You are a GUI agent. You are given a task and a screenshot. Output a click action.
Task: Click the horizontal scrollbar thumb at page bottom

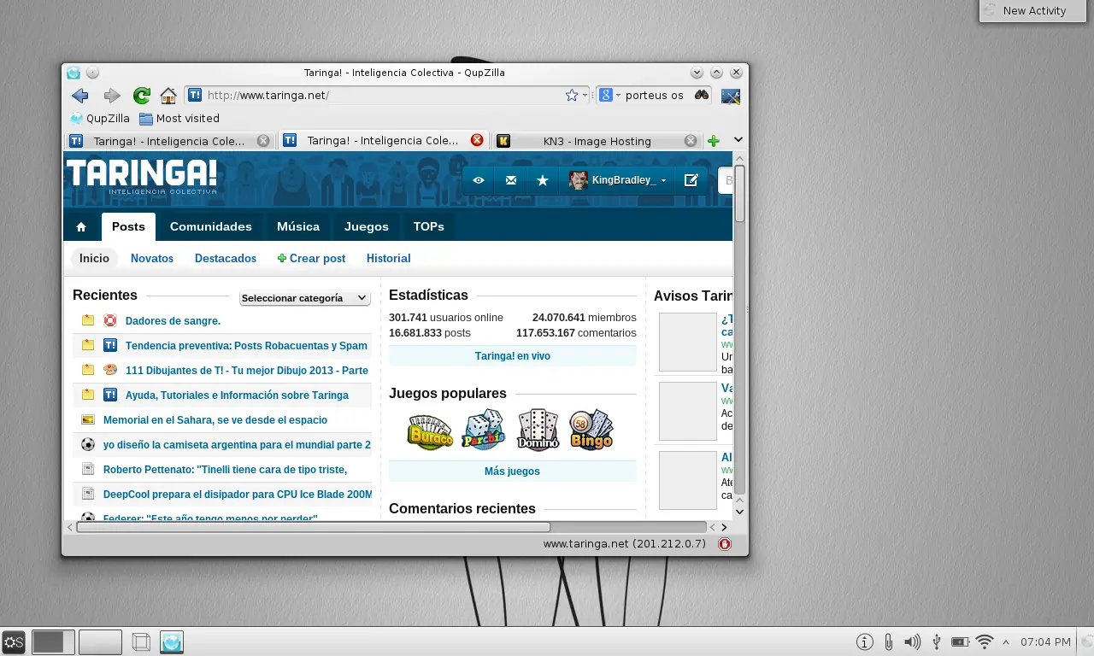(x=313, y=527)
